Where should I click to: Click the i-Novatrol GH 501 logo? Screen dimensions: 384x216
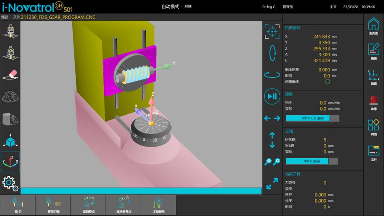click(37, 7)
